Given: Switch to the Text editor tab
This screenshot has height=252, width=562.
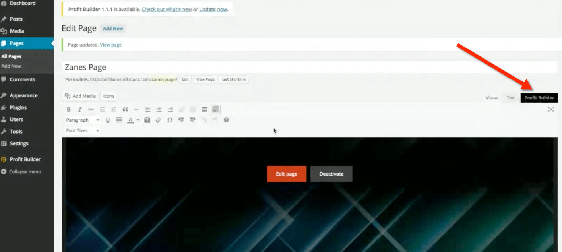Looking at the screenshot, I should coord(511,98).
